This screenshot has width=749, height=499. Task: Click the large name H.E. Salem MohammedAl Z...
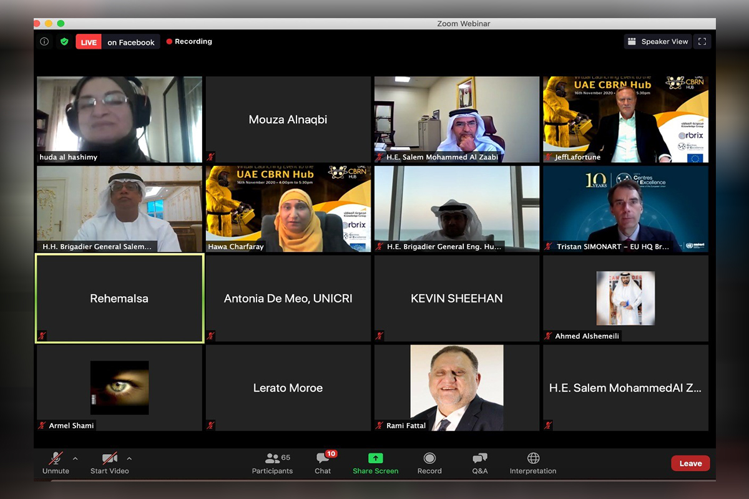pyautogui.click(x=625, y=388)
